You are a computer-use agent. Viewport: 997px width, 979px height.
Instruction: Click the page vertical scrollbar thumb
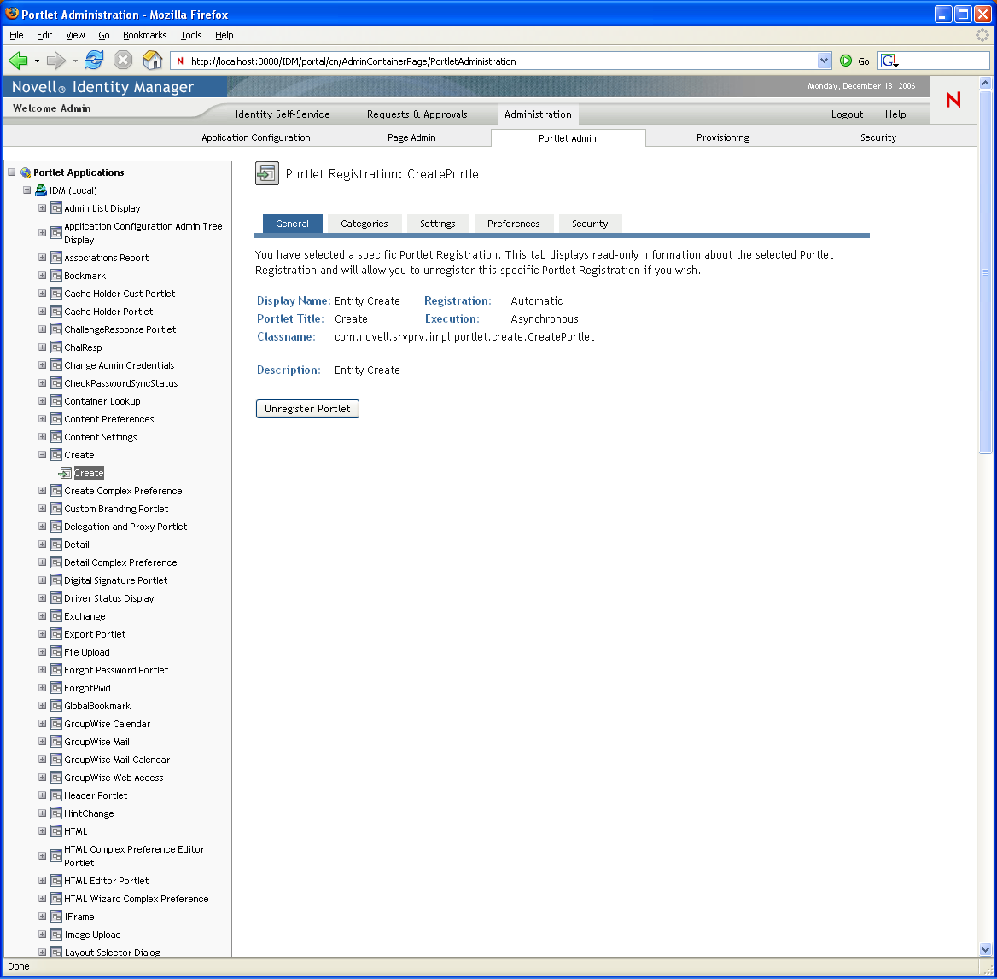(x=985, y=271)
